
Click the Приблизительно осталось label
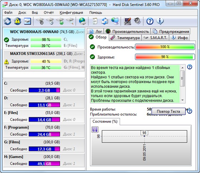(x=114, y=114)
